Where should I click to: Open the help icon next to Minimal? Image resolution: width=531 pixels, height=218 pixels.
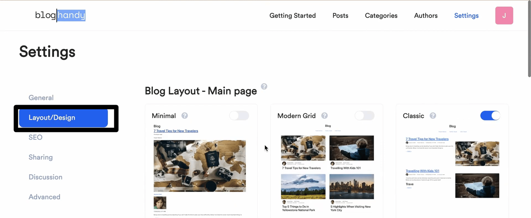pyautogui.click(x=184, y=116)
